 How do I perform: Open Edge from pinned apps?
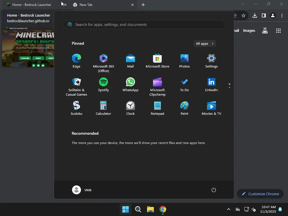[x=76, y=61]
